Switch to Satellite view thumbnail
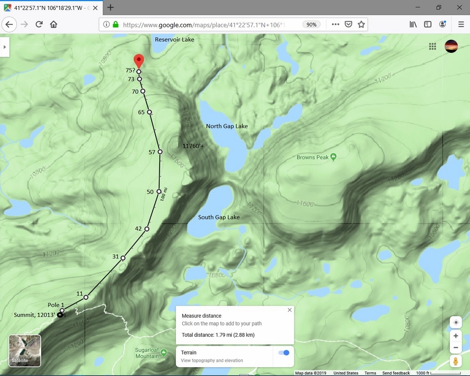The height and width of the screenshot is (376, 470). tap(25, 351)
